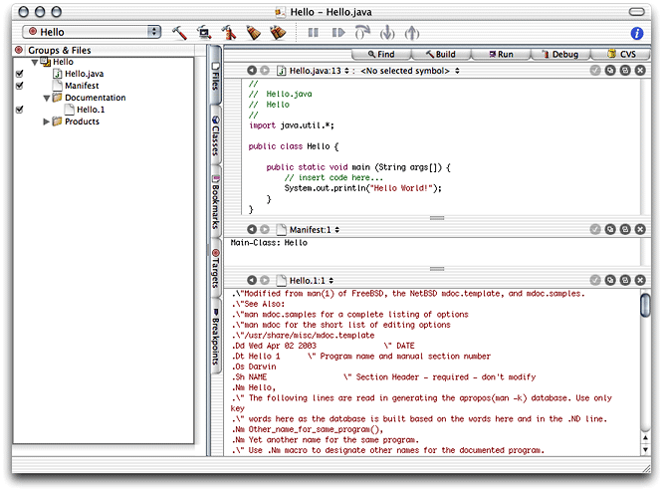Image resolution: width=664 pixels, height=490 pixels.
Task: Click the back arrow in the Hello.1 pane
Action: coord(252,280)
